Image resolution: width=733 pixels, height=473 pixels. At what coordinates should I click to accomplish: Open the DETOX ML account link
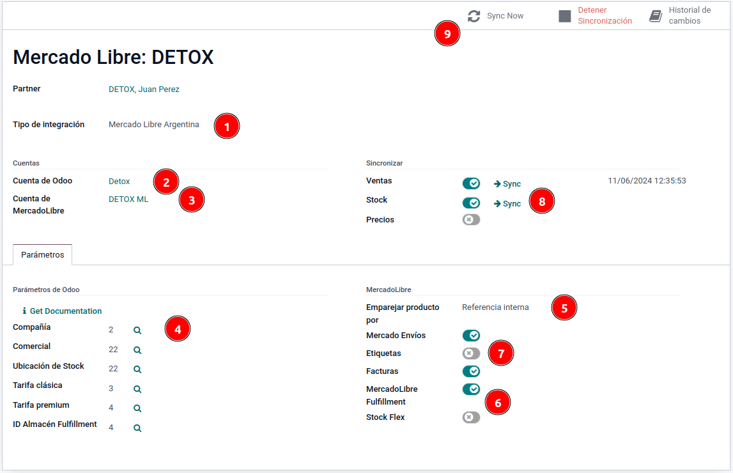tap(128, 199)
